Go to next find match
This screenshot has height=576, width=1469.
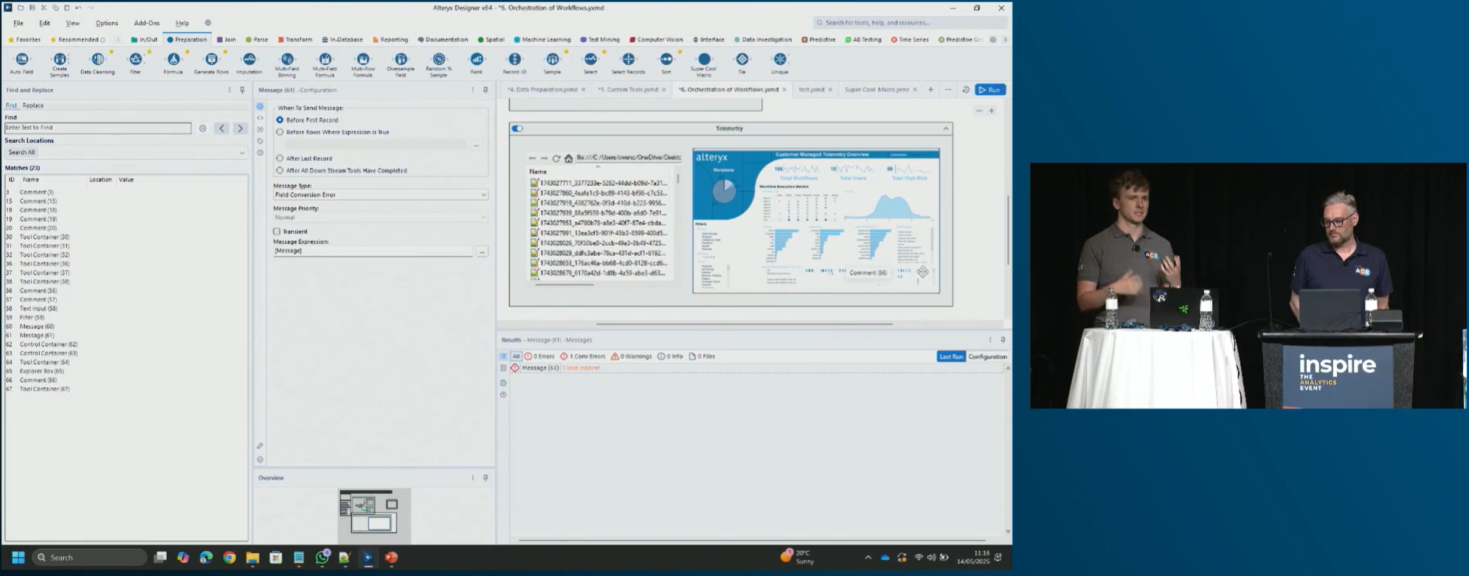(x=240, y=128)
